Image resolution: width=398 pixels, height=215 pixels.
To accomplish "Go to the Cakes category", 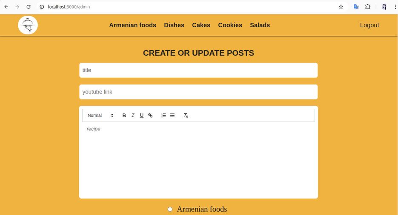I will (x=201, y=25).
